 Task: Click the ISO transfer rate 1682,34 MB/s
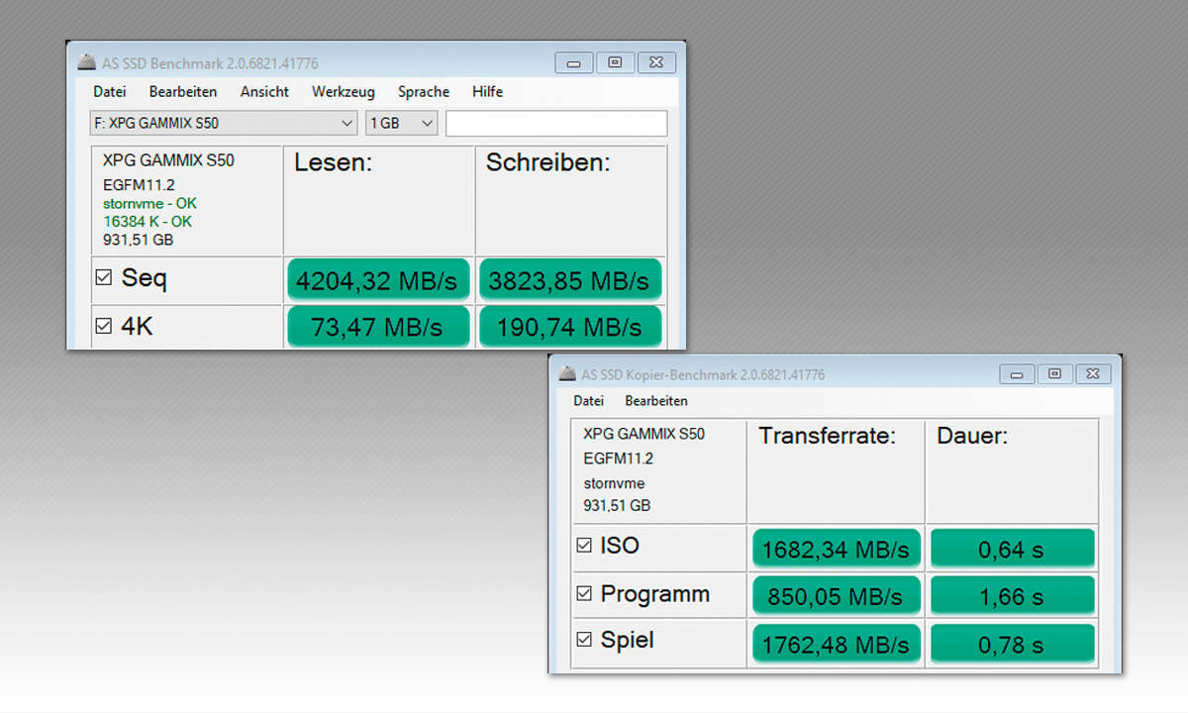click(837, 549)
